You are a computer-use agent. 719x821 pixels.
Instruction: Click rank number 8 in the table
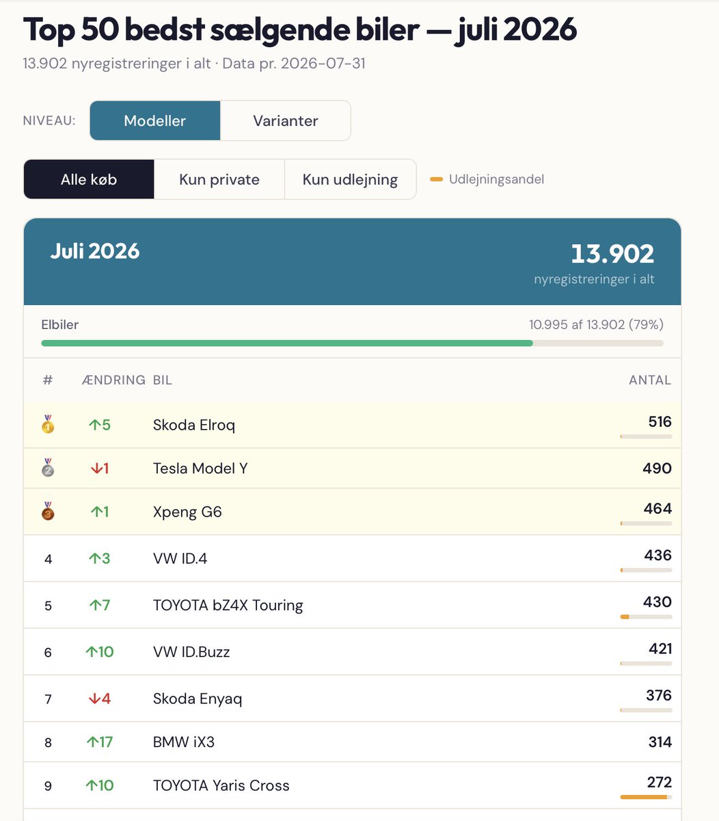(48, 742)
